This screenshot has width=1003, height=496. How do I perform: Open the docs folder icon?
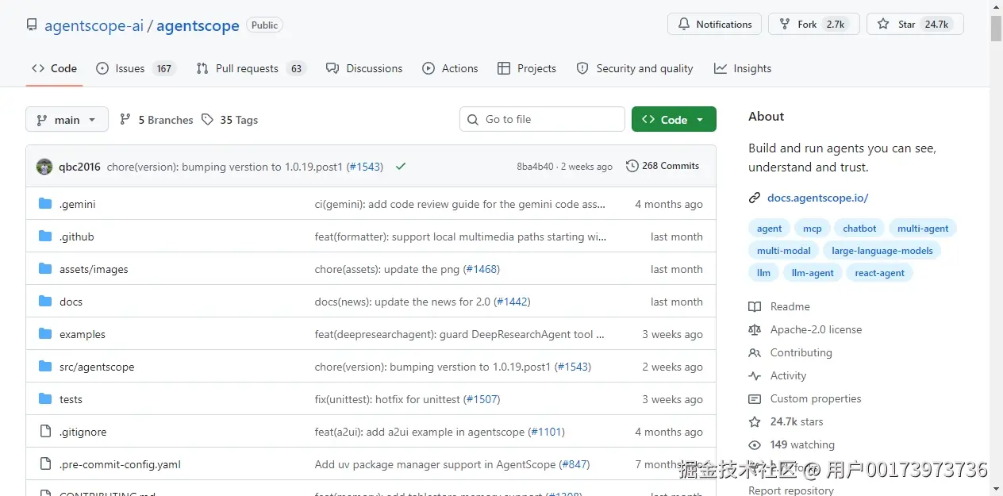click(45, 302)
